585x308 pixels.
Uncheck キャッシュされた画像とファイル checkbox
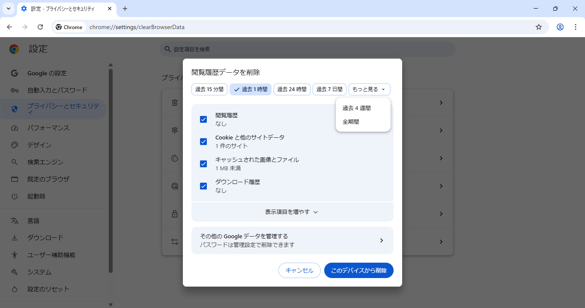(x=203, y=164)
